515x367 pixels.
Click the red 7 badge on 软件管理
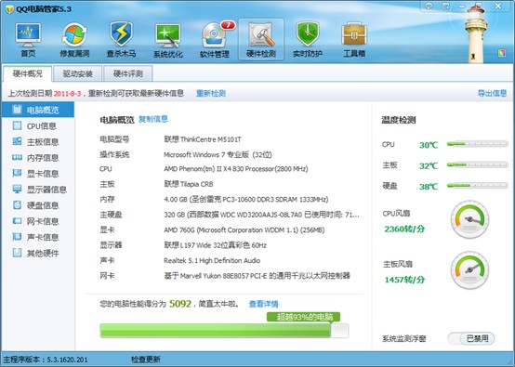pos(229,25)
